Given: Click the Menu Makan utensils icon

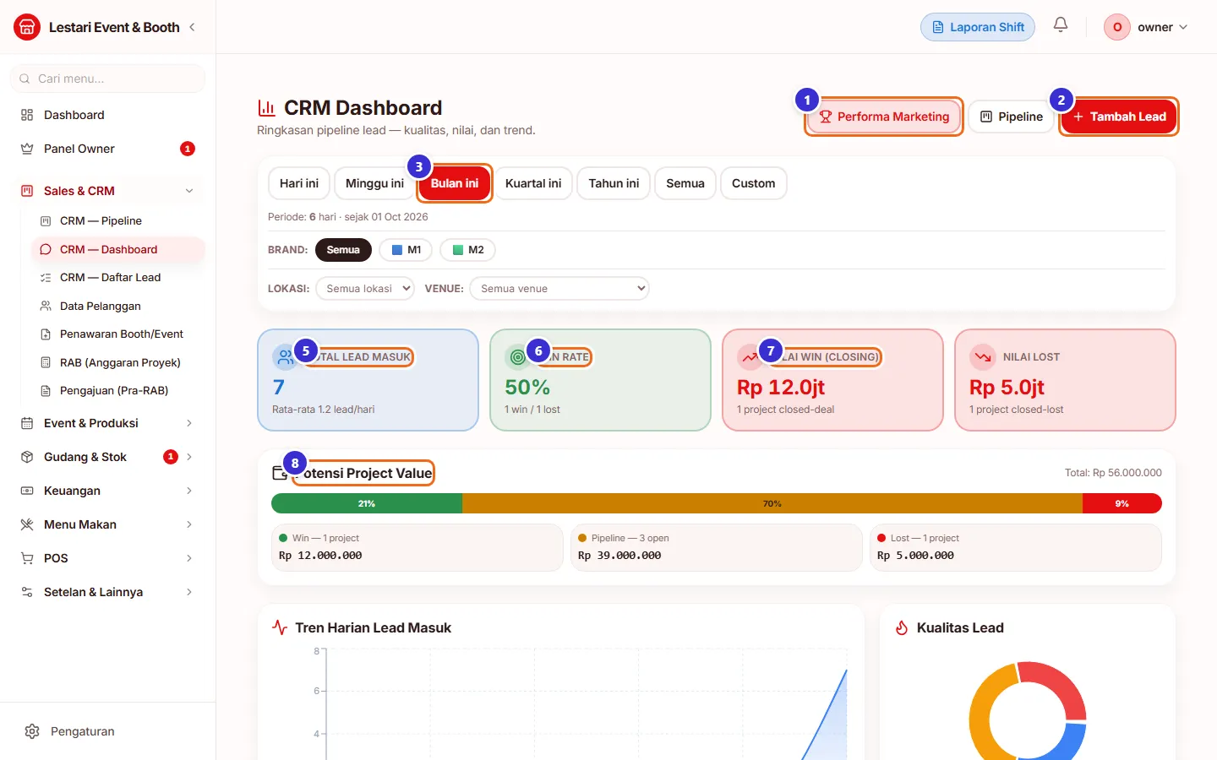Looking at the screenshot, I should (27, 524).
